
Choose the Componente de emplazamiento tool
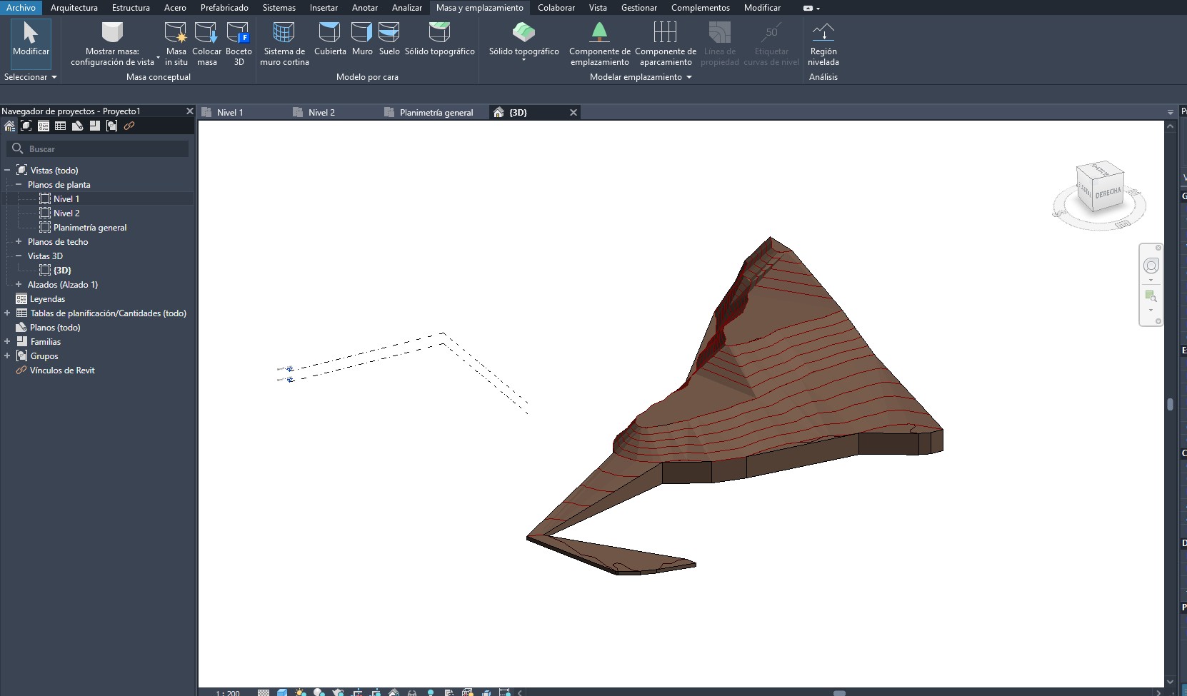coord(599,33)
